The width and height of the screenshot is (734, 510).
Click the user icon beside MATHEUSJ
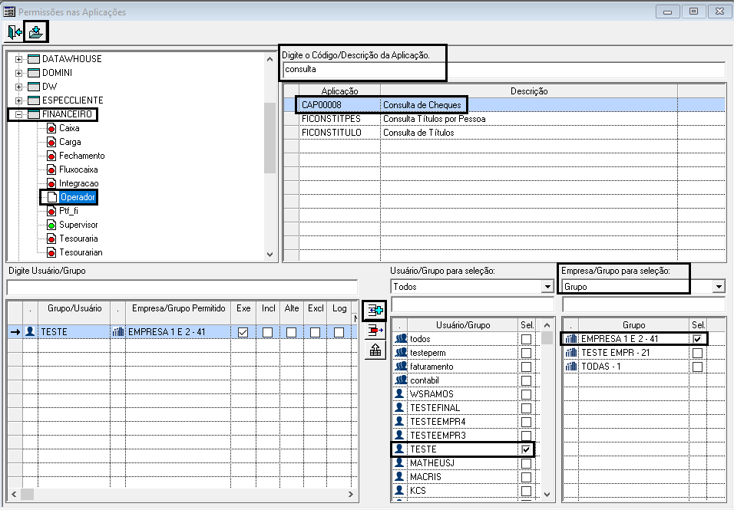point(399,462)
